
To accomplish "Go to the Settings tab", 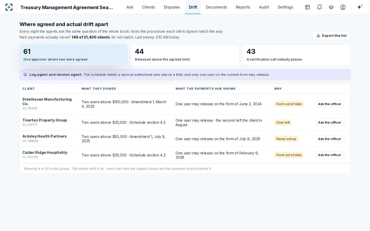I will coord(285,7).
